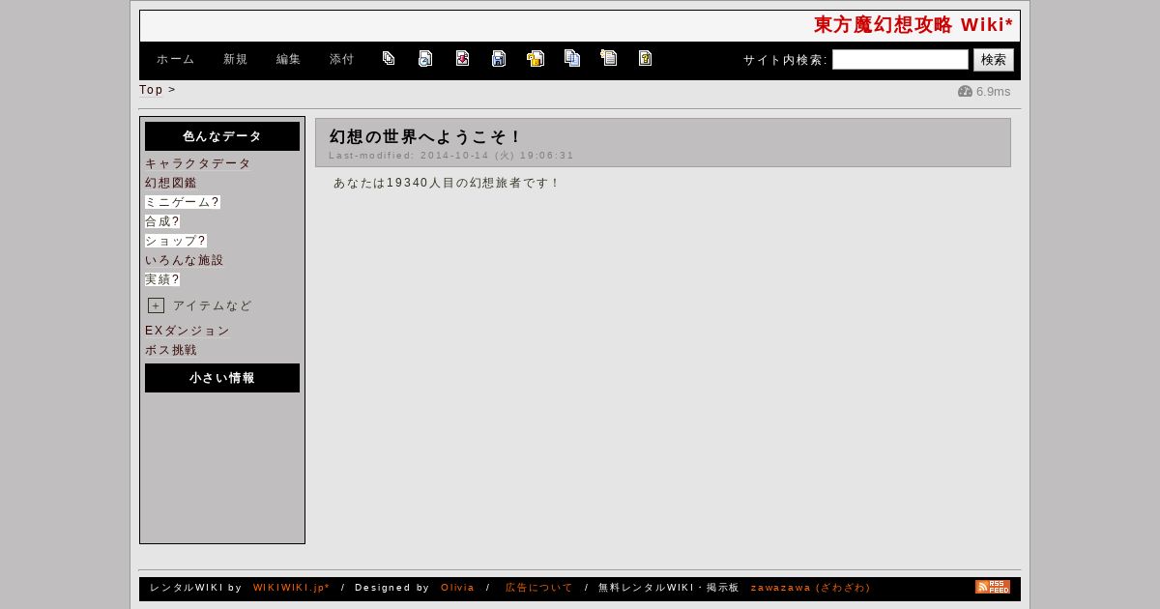Click the 6.9ms load time text
The image size is (1160, 609).
(x=993, y=92)
